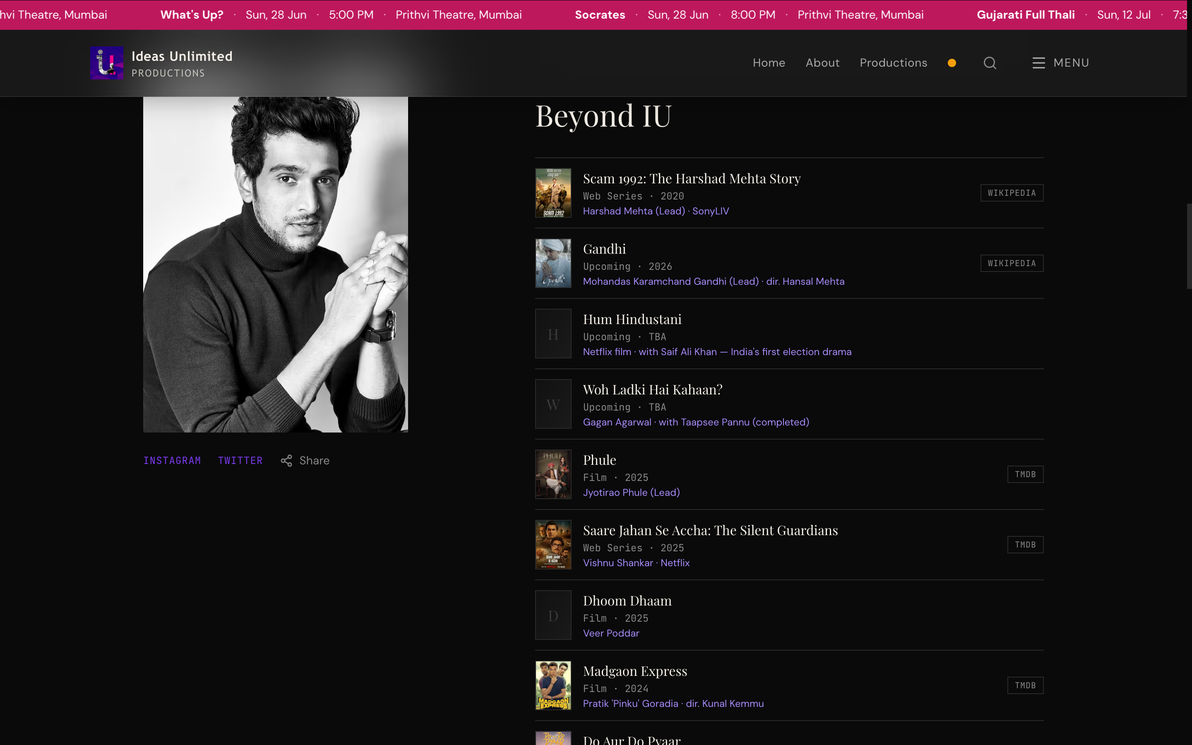Click 'Vishnu Shankar · Netflix' role text

pos(636,563)
